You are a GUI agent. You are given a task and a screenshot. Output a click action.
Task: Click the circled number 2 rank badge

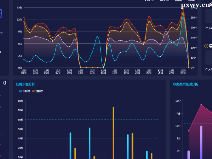[207, 46]
